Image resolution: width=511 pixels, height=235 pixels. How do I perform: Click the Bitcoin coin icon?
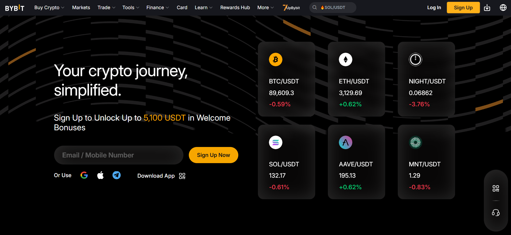(x=276, y=59)
